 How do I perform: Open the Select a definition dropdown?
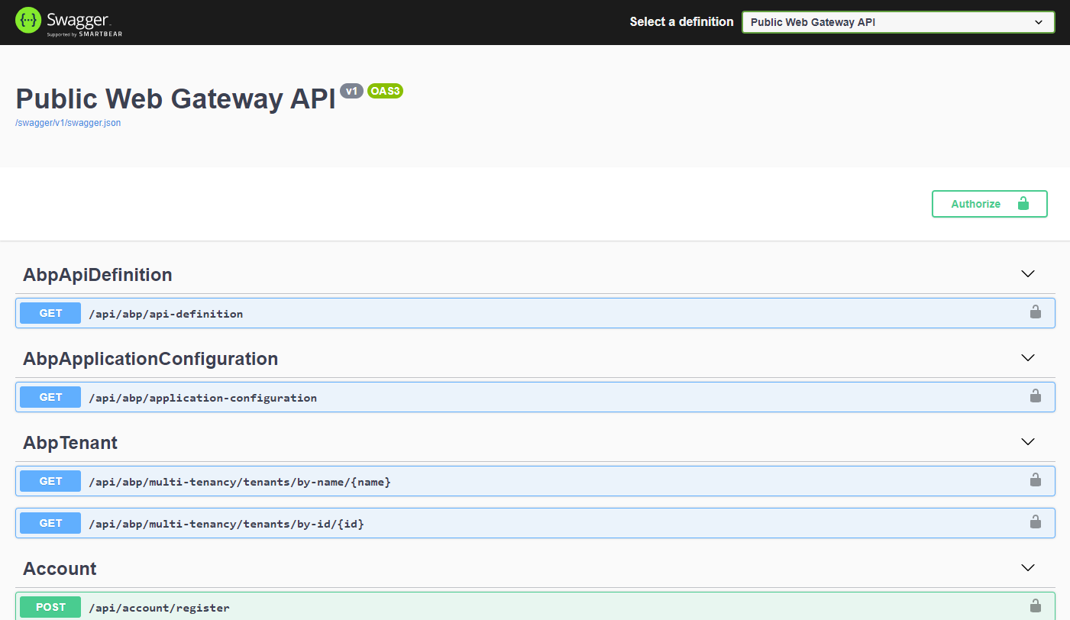(x=898, y=22)
